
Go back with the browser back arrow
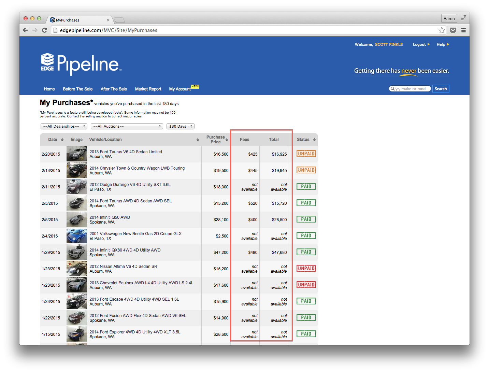26,30
